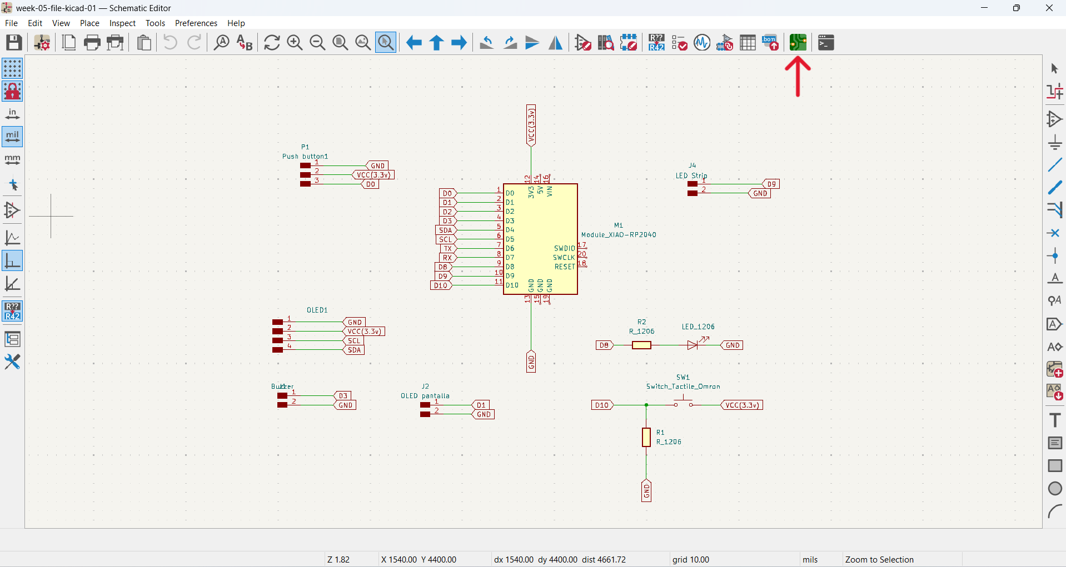
Task: Open the File menu
Action: tap(11, 23)
